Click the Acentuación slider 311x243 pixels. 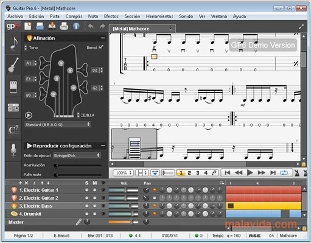(78, 166)
